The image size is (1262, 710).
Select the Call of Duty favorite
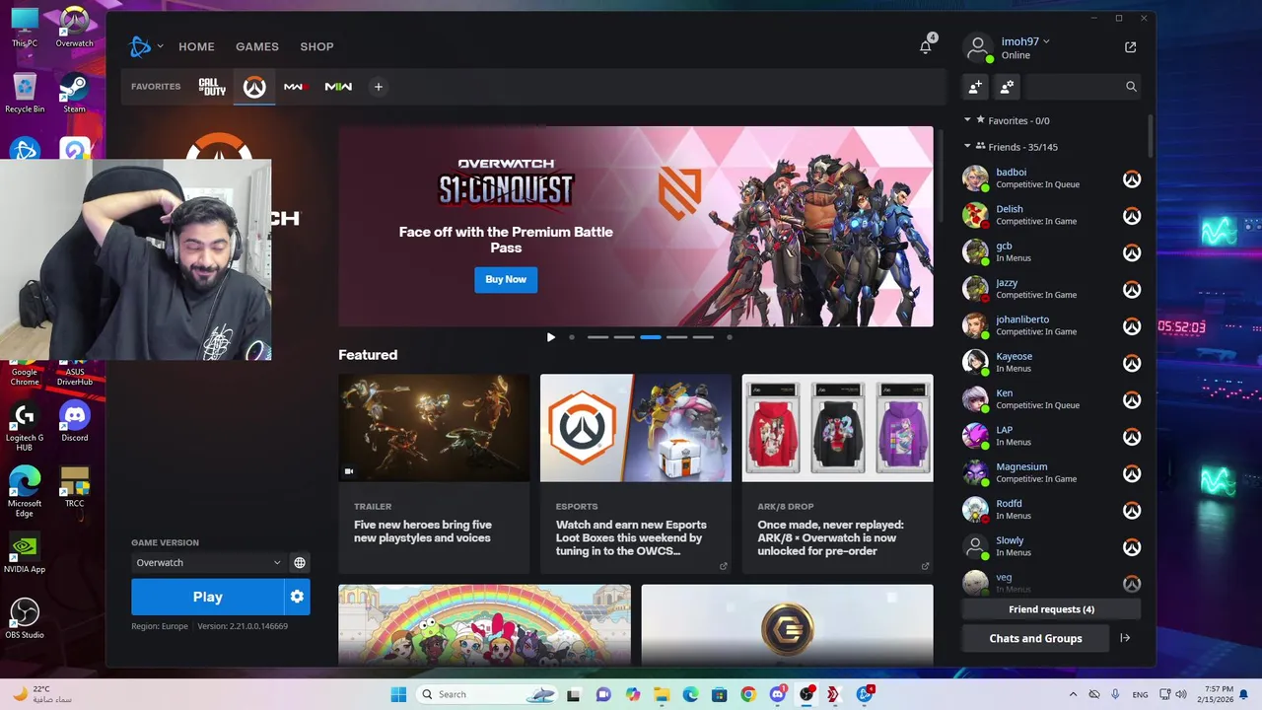coord(212,87)
